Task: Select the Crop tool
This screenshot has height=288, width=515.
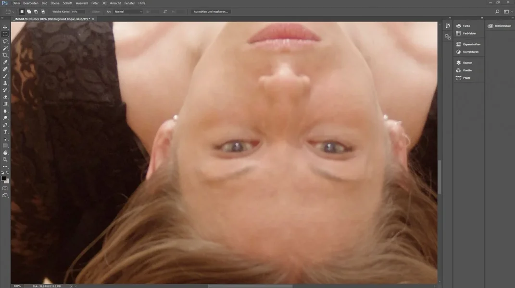Action: (5, 55)
